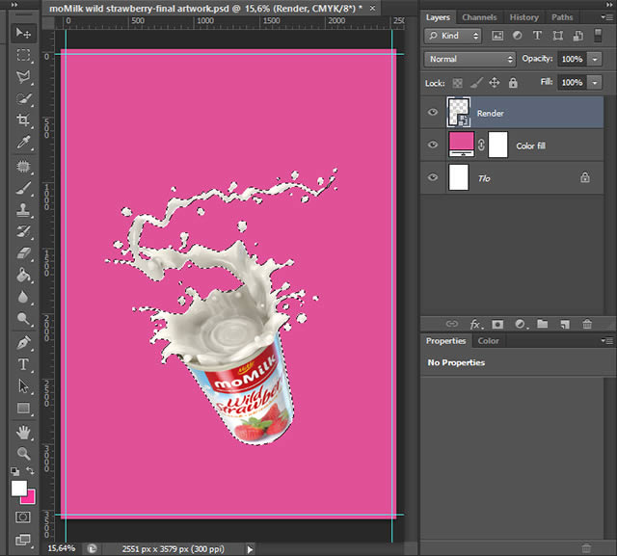Open the white foreground color picker
617x556 pixels.
point(19,489)
